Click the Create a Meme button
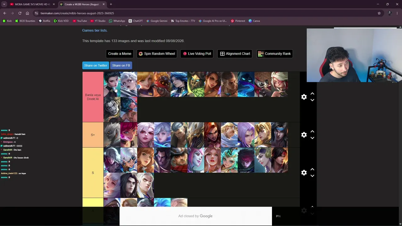 click(120, 54)
